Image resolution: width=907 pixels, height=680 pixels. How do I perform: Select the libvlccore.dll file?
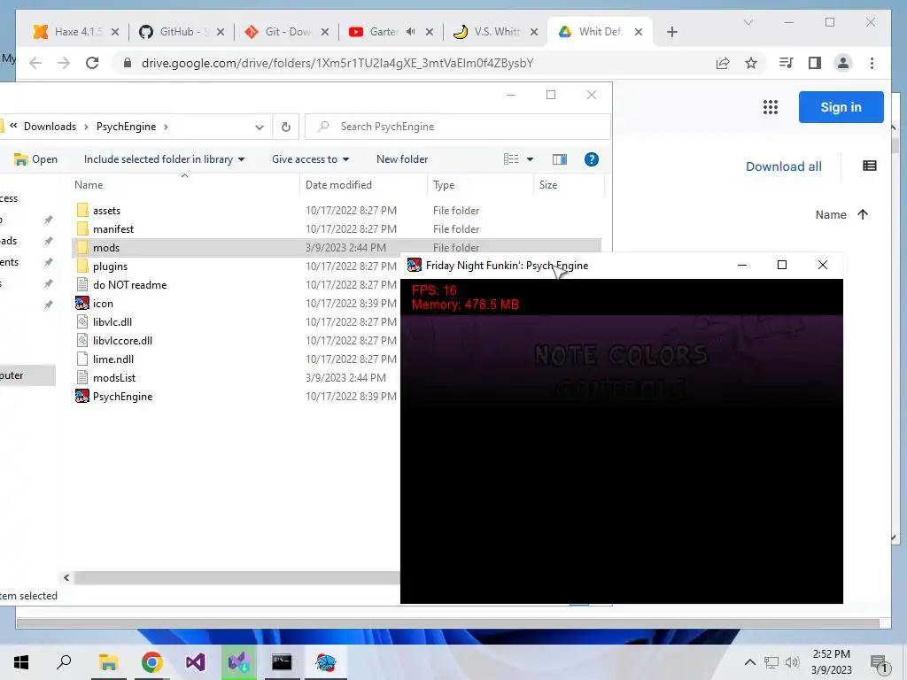pos(122,341)
